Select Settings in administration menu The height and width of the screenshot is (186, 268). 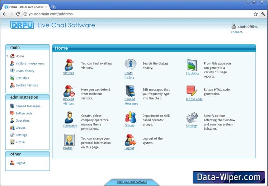click(x=22, y=135)
